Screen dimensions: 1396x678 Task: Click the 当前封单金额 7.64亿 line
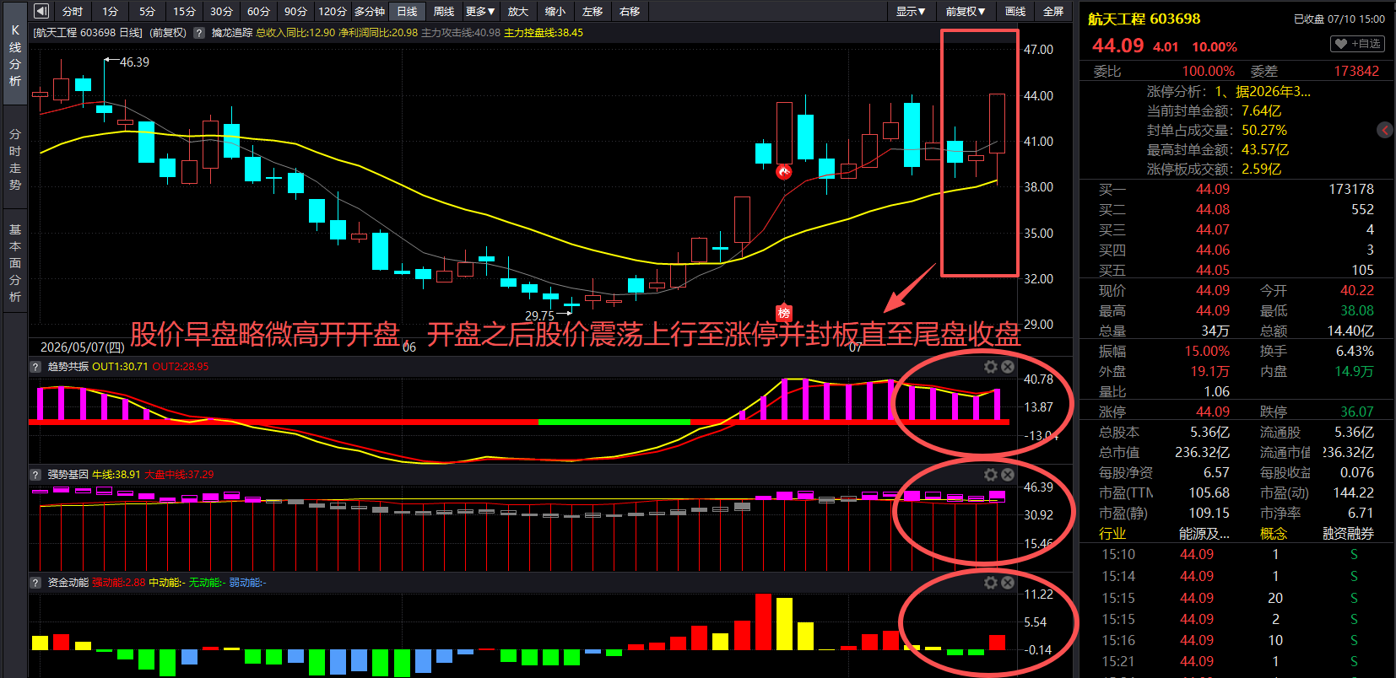coord(1214,110)
